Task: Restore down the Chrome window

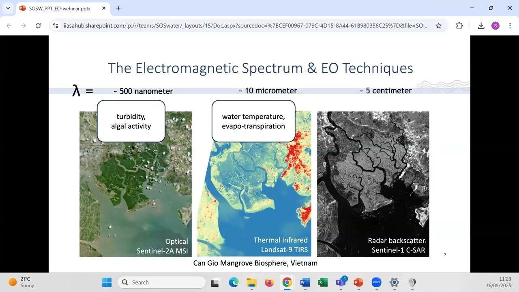Action: 491,8
